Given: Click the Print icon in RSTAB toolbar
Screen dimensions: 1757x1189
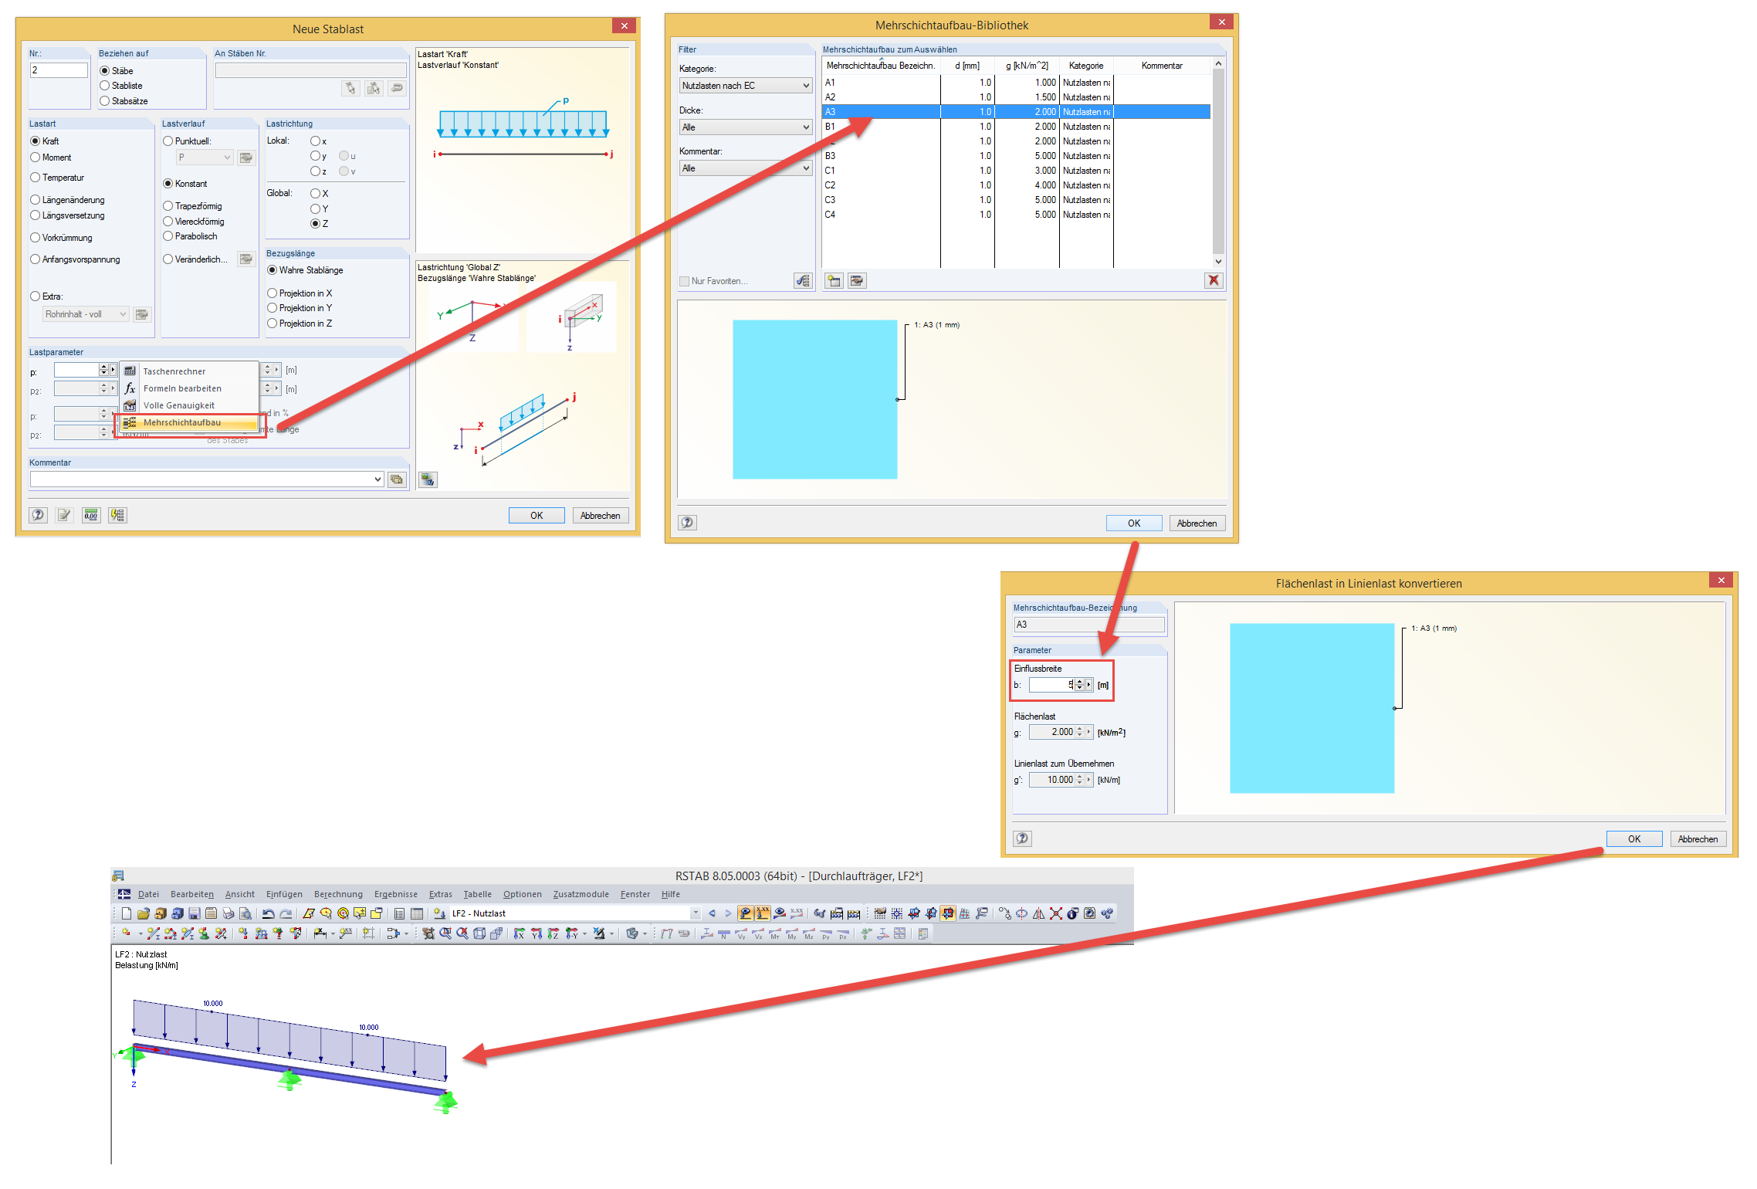Looking at the screenshot, I should [229, 913].
